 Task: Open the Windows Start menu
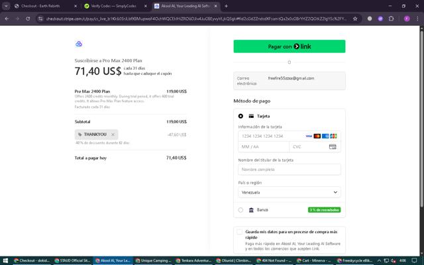[5, 260]
